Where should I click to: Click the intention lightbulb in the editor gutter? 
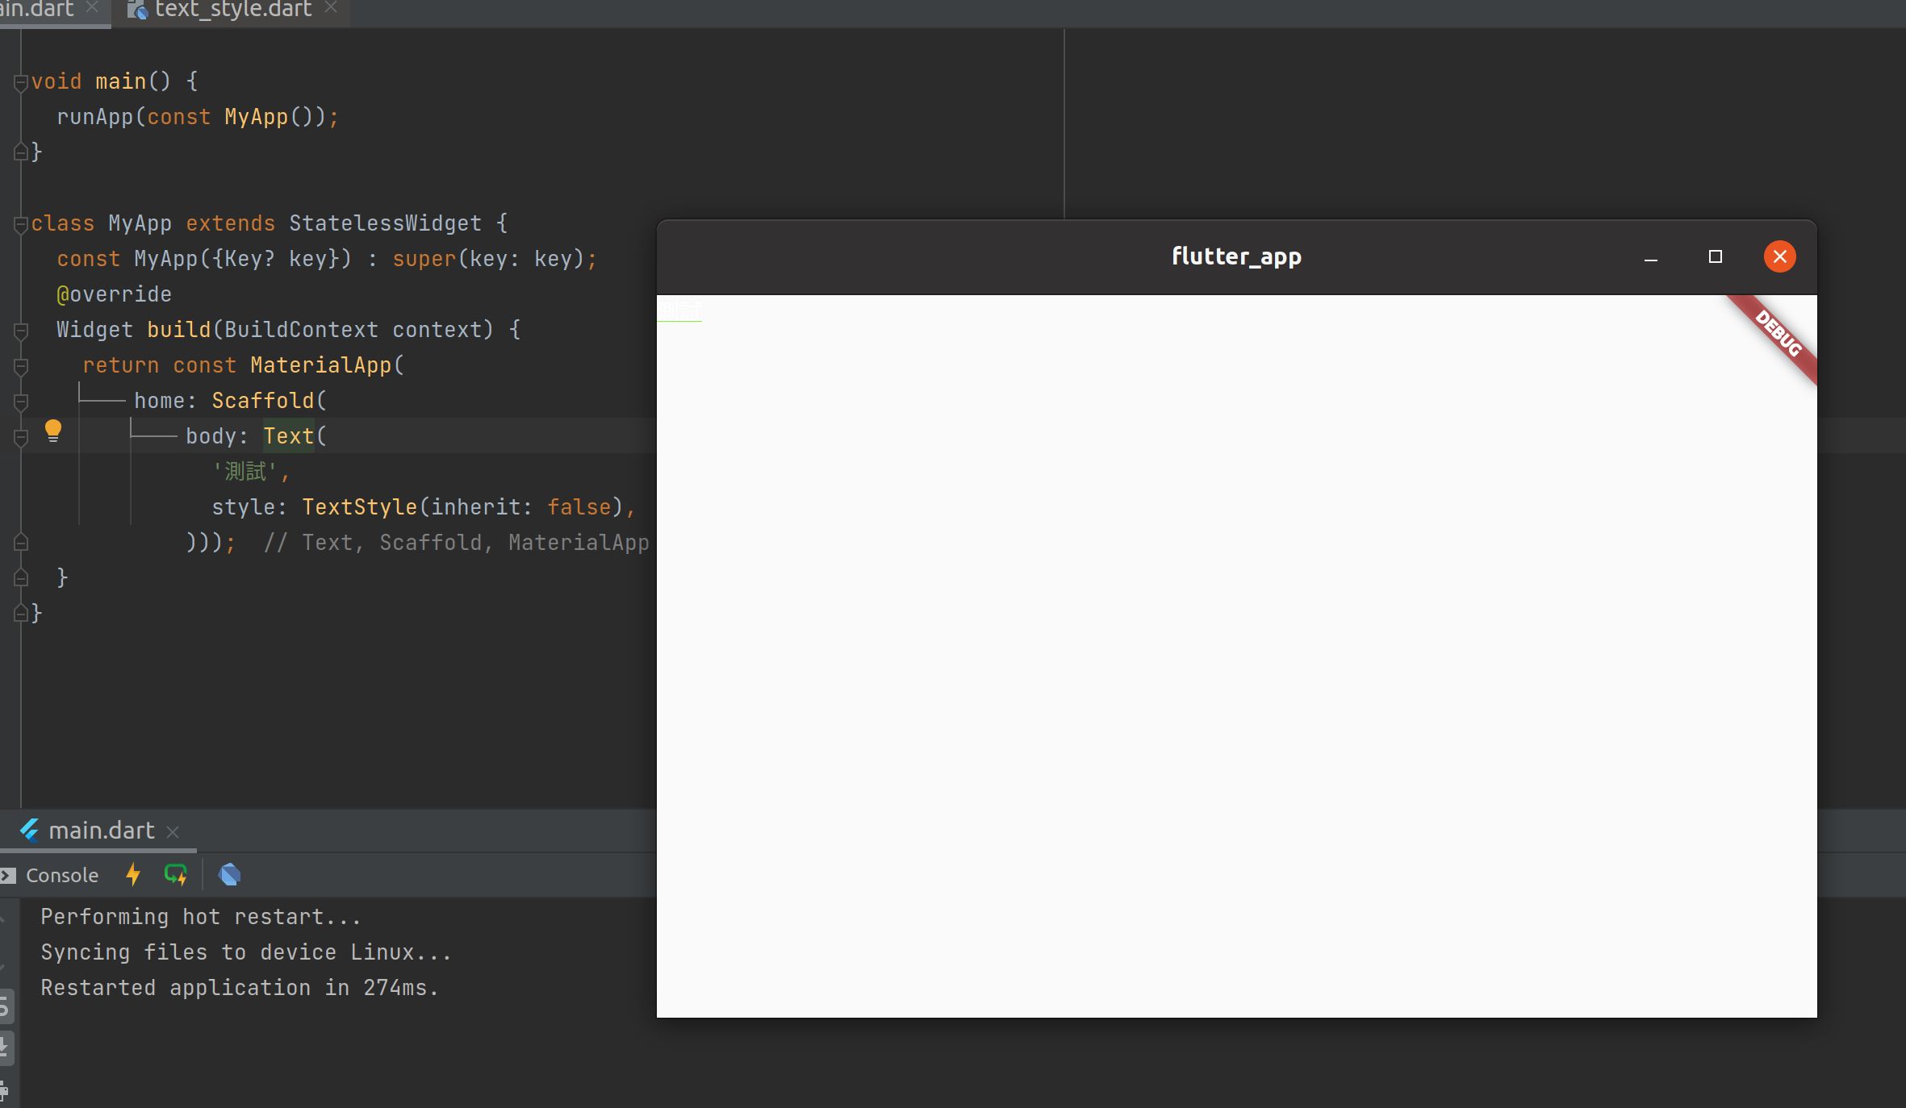coord(53,430)
